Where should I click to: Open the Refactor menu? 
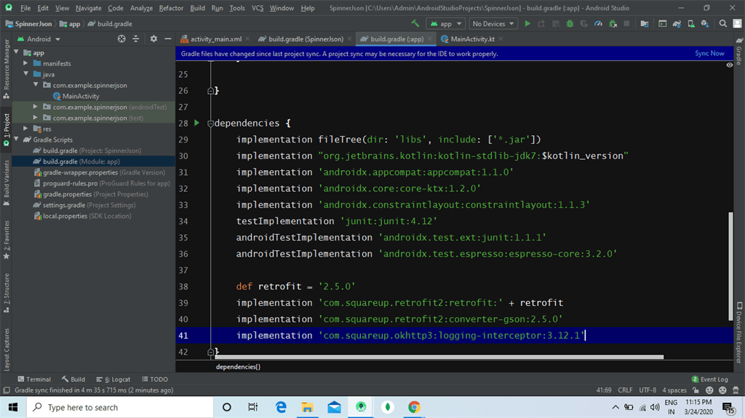coord(171,8)
